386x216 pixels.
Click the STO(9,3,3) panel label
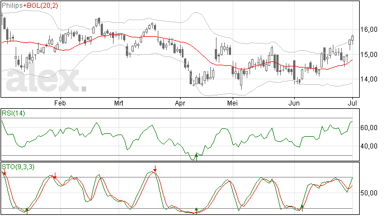point(18,167)
